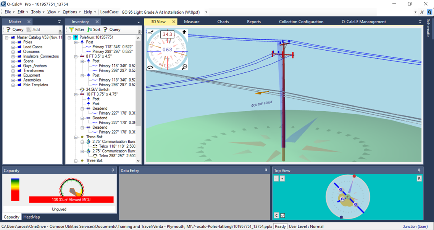Click the C button in Top View

click(276, 215)
